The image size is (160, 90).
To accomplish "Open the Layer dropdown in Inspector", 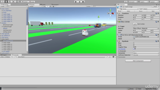I will (151, 9).
